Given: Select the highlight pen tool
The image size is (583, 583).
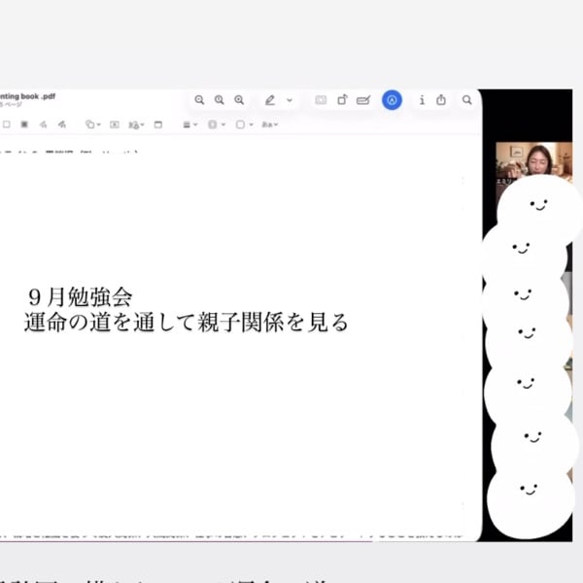Looking at the screenshot, I should (270, 100).
